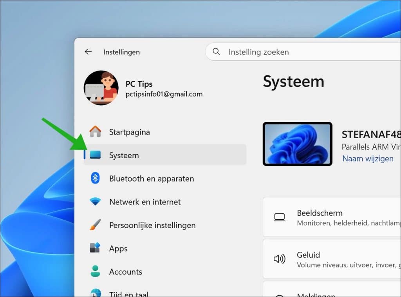Click the back arrow in Instellingen
This screenshot has height=297, width=401.
point(88,51)
